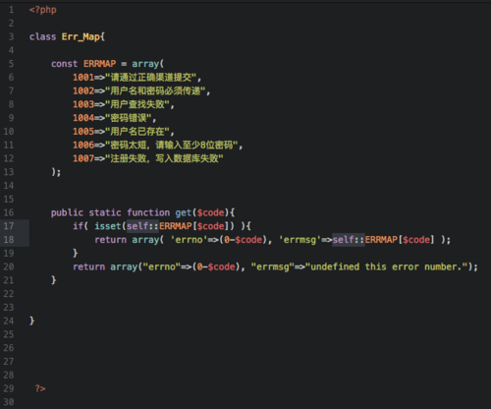Click line number 26 in the gutter

[9, 348]
